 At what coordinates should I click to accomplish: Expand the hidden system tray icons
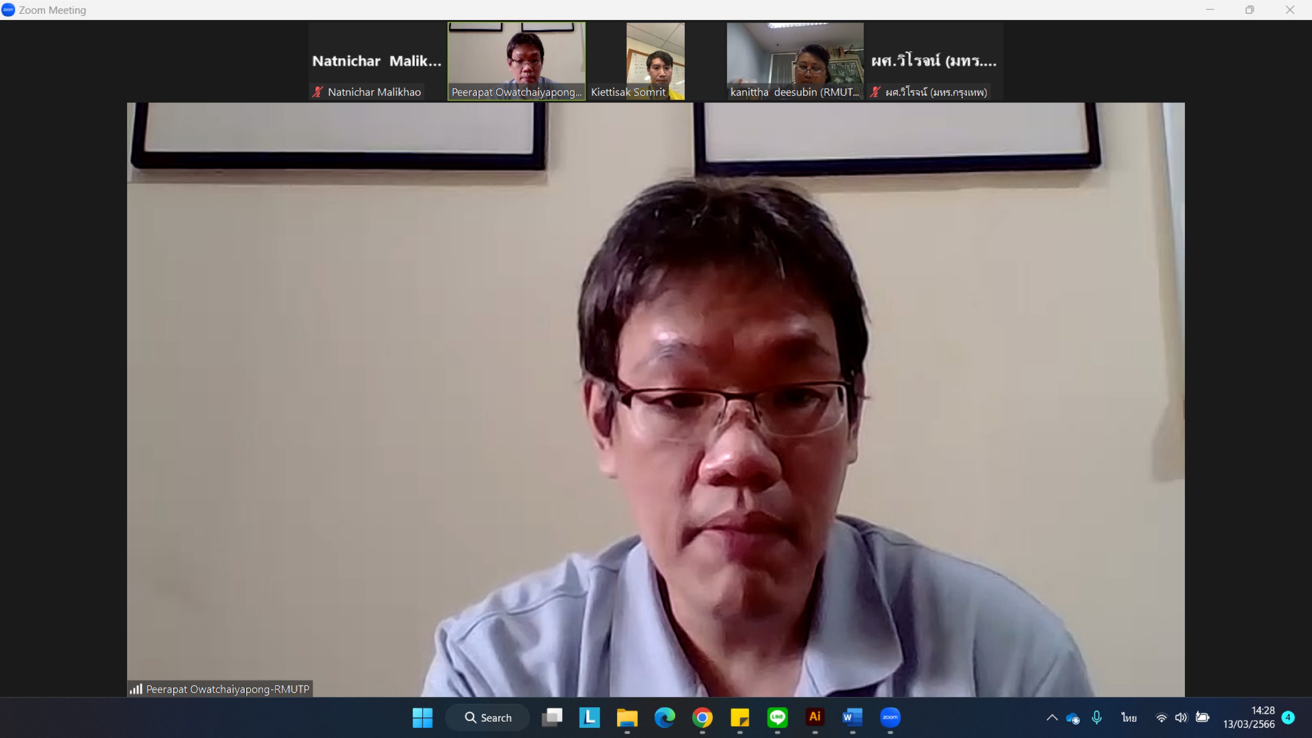1052,717
